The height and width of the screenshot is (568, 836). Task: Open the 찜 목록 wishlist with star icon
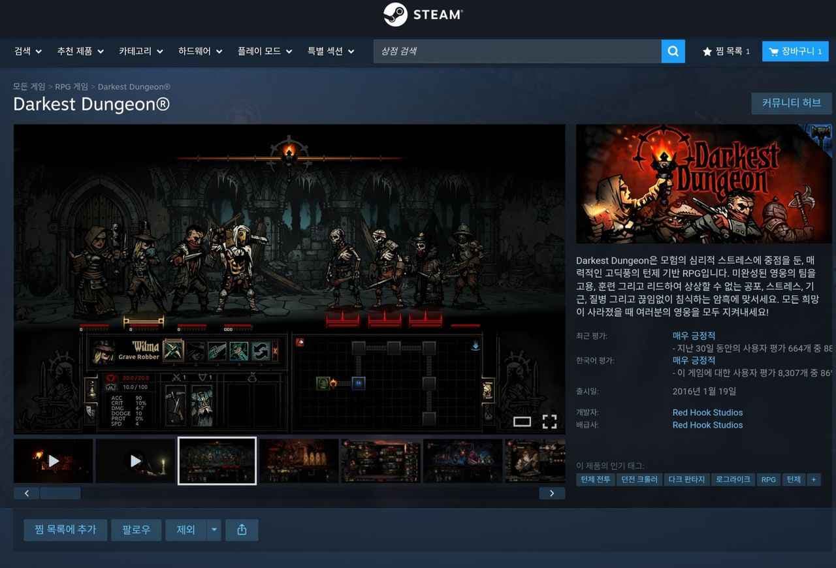point(726,52)
